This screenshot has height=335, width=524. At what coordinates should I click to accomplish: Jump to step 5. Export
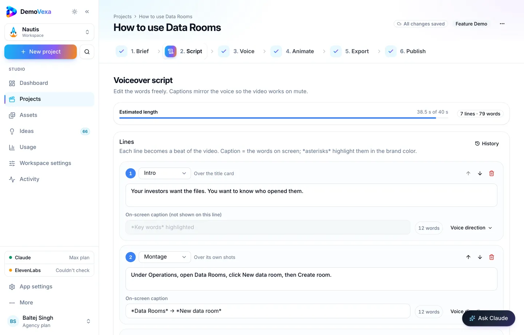point(350,51)
